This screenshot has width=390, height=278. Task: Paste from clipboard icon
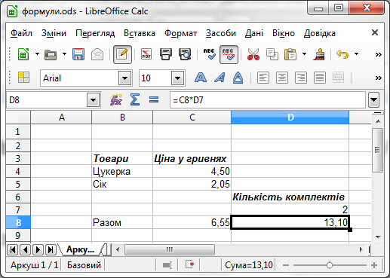(x=290, y=54)
